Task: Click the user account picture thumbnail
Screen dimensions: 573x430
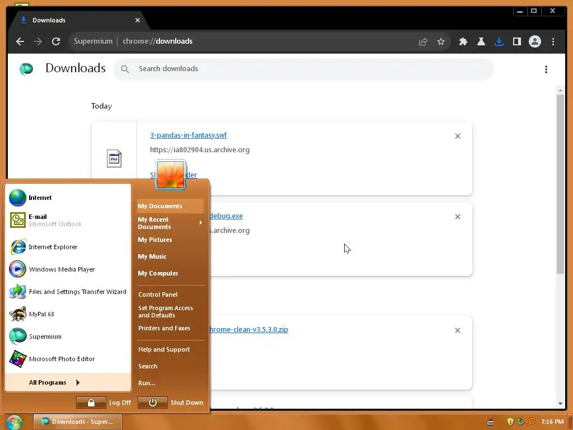Action: tap(171, 175)
